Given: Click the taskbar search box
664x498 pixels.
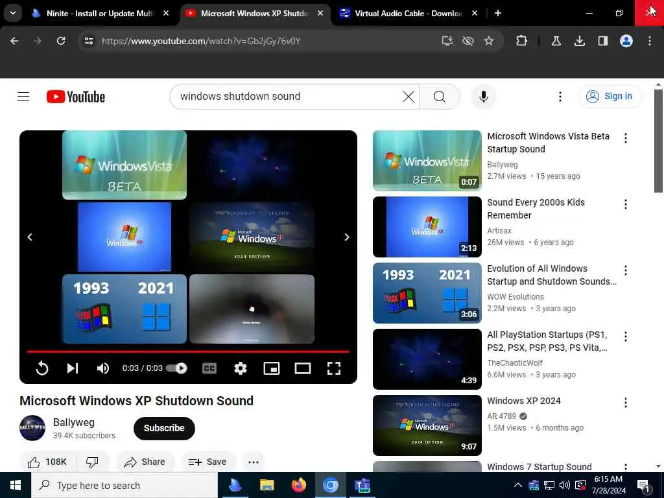Looking at the screenshot, I should 124,485.
